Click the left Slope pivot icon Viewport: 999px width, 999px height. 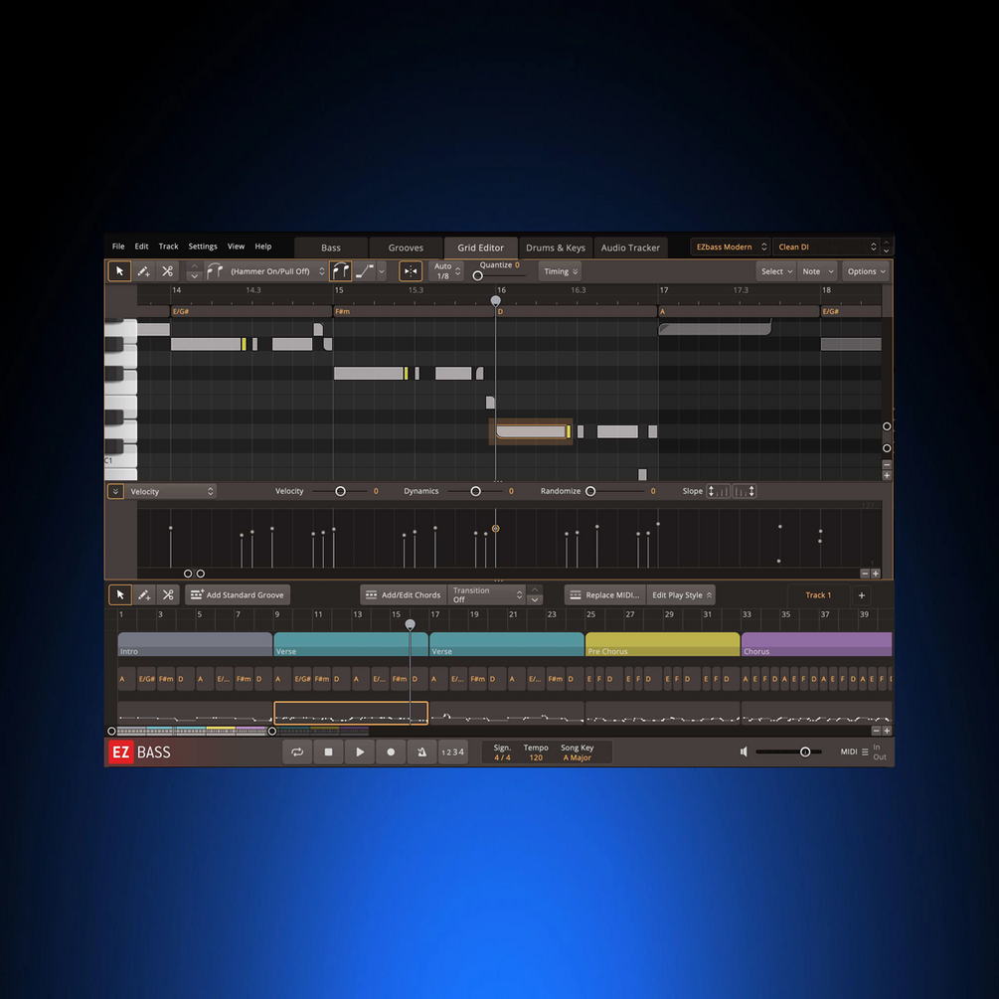coord(718,491)
